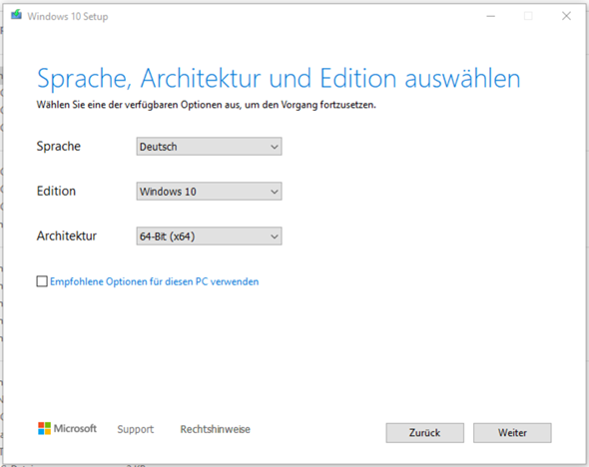Screen dimensions: 589x467
Task: Click the 'Sprache' field label
Action: point(59,146)
